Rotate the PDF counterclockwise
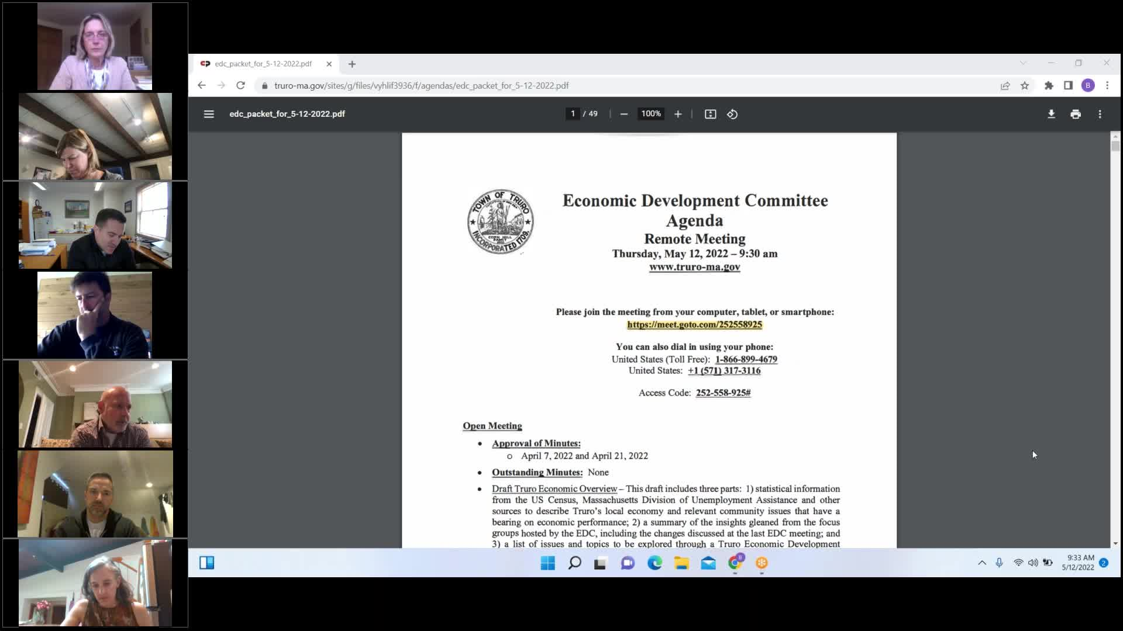The image size is (1123, 631). click(x=732, y=114)
